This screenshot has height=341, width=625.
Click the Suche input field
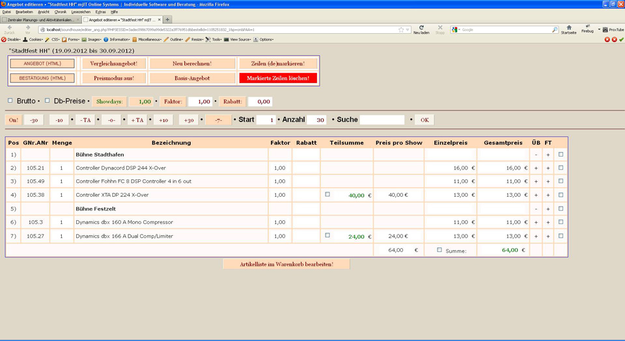tap(382, 120)
